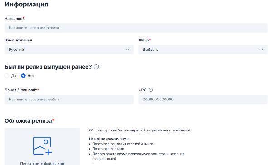Click the 'Логотипов брендов' bullet text
The height and width of the screenshot is (165, 272).
[x=108, y=149]
